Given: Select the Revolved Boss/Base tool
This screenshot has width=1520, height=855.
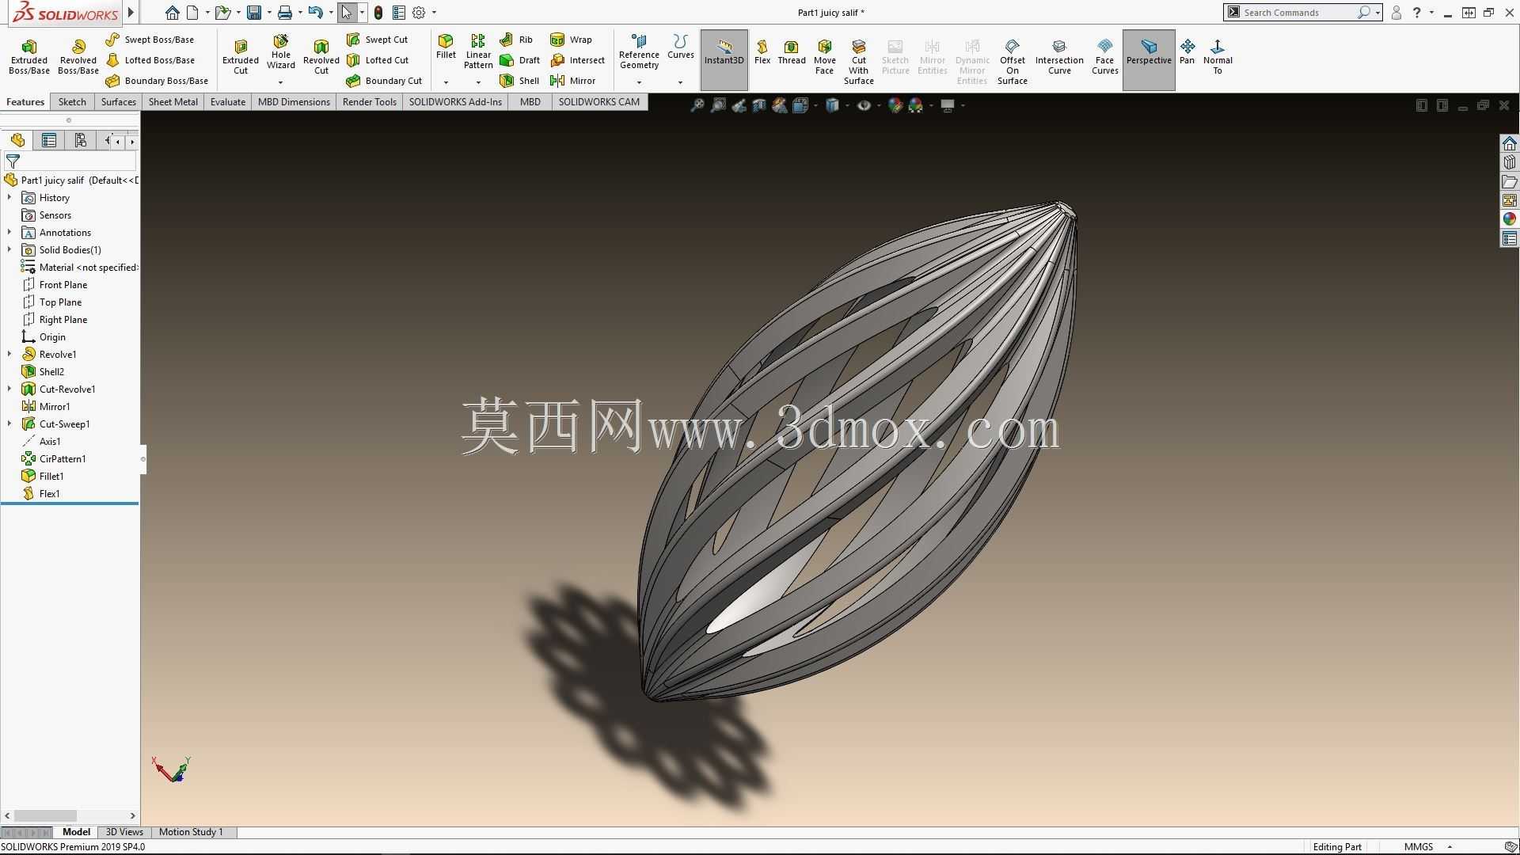Looking at the screenshot, I should tap(78, 57).
